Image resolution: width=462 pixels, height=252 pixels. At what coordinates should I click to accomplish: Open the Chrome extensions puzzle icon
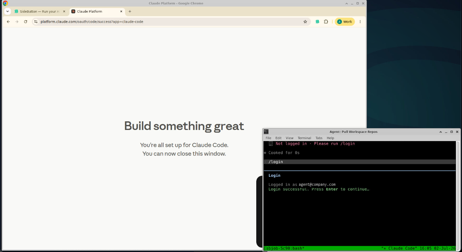[326, 22]
